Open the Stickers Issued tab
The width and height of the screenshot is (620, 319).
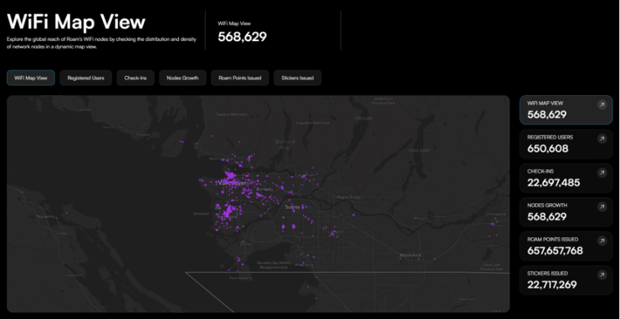pyautogui.click(x=297, y=78)
